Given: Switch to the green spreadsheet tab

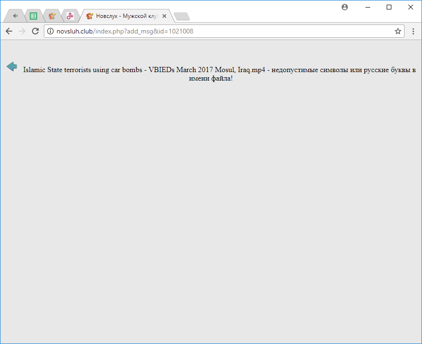Looking at the screenshot, I should 33,16.
